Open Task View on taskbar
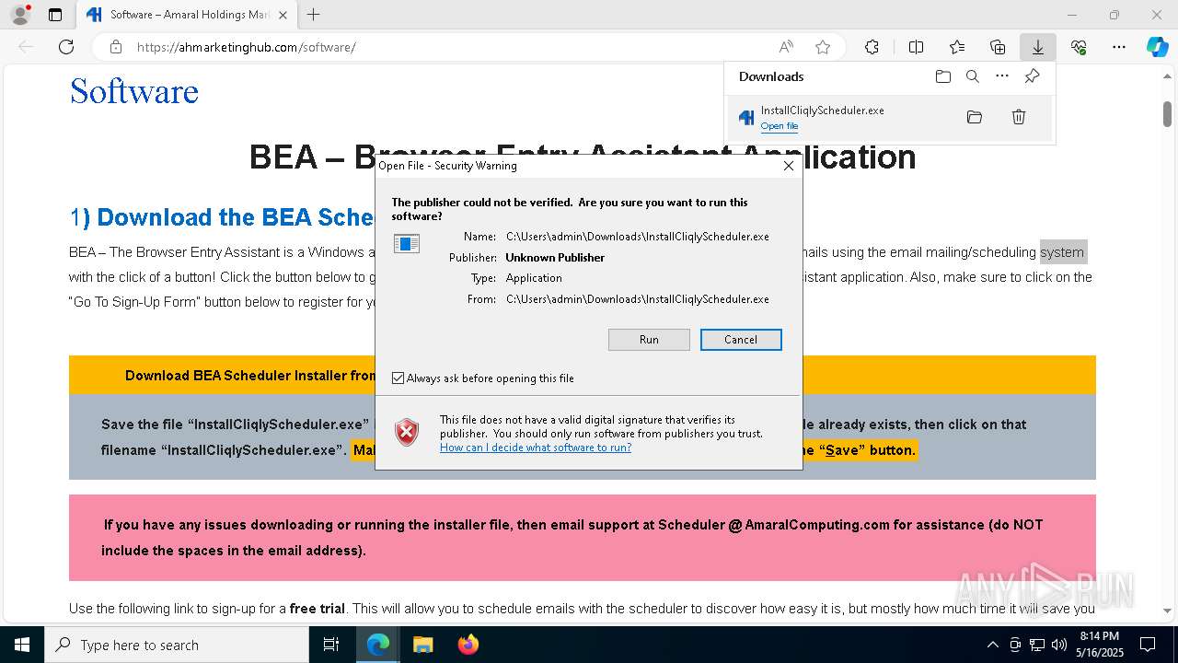This screenshot has height=663, width=1178. (x=331, y=645)
